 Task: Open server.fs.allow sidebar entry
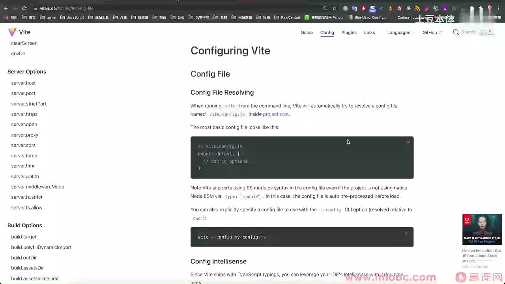click(26, 207)
